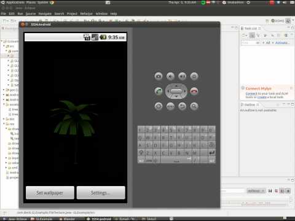Click the volume icon in system tray
This screenshot has width=295, height=221.
point(285,2)
